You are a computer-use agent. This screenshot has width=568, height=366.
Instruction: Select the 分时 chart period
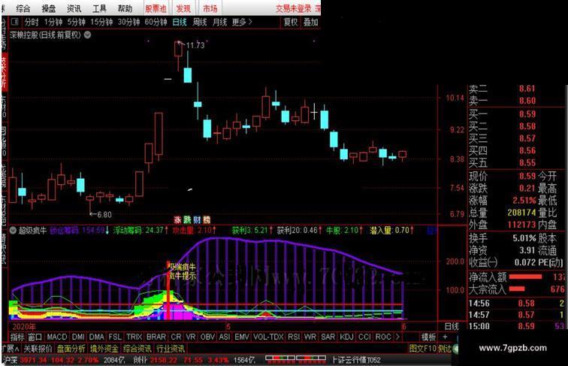pyautogui.click(x=32, y=22)
